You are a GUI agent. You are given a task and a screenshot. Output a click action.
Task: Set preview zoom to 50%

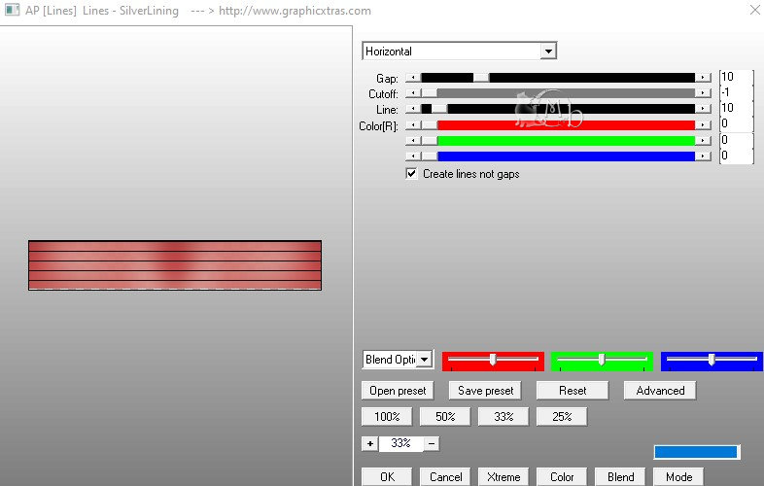(x=445, y=417)
